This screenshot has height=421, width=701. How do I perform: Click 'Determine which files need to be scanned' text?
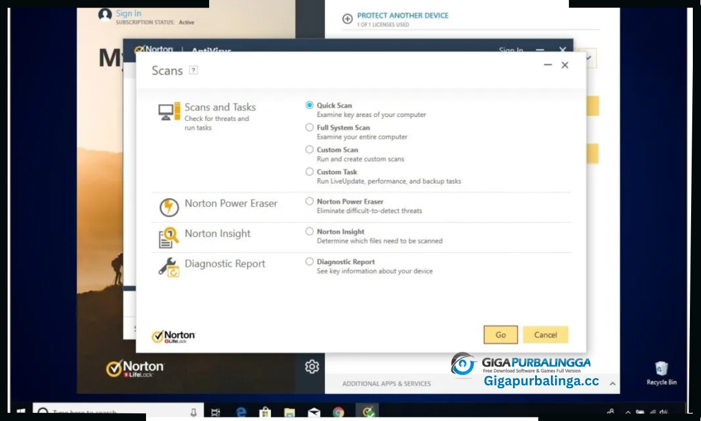coord(380,241)
